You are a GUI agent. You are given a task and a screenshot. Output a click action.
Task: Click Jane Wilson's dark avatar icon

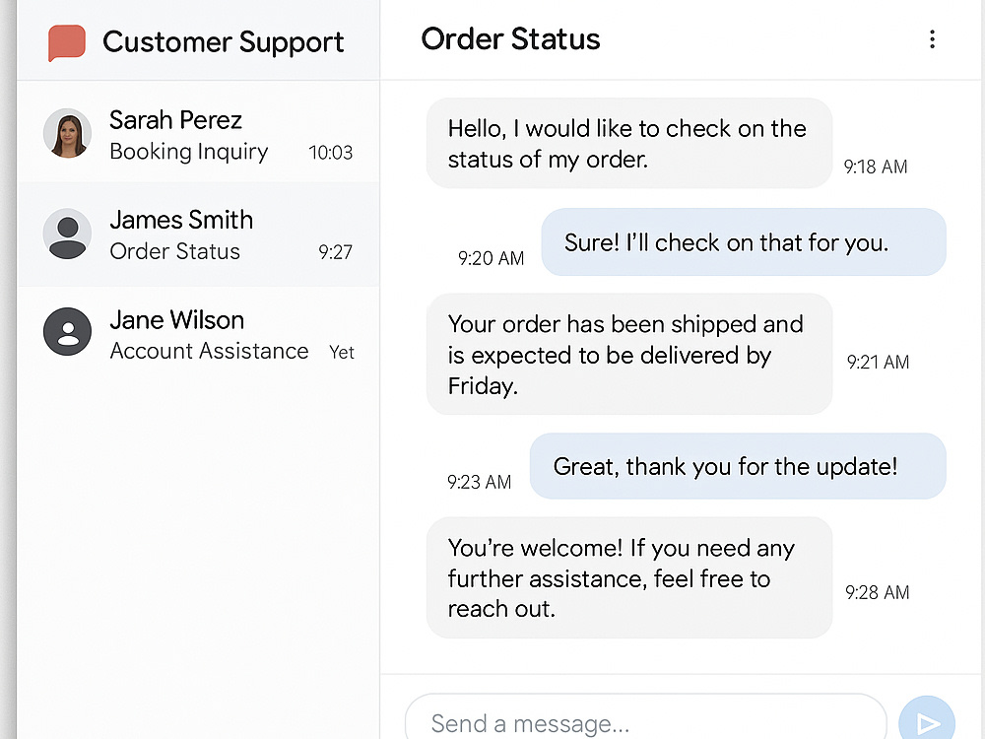point(67,332)
